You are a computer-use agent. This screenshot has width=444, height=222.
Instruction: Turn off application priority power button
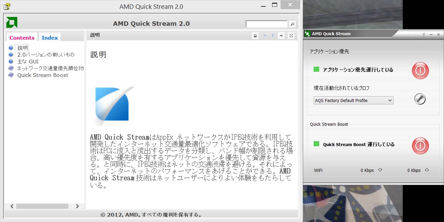pos(420,70)
